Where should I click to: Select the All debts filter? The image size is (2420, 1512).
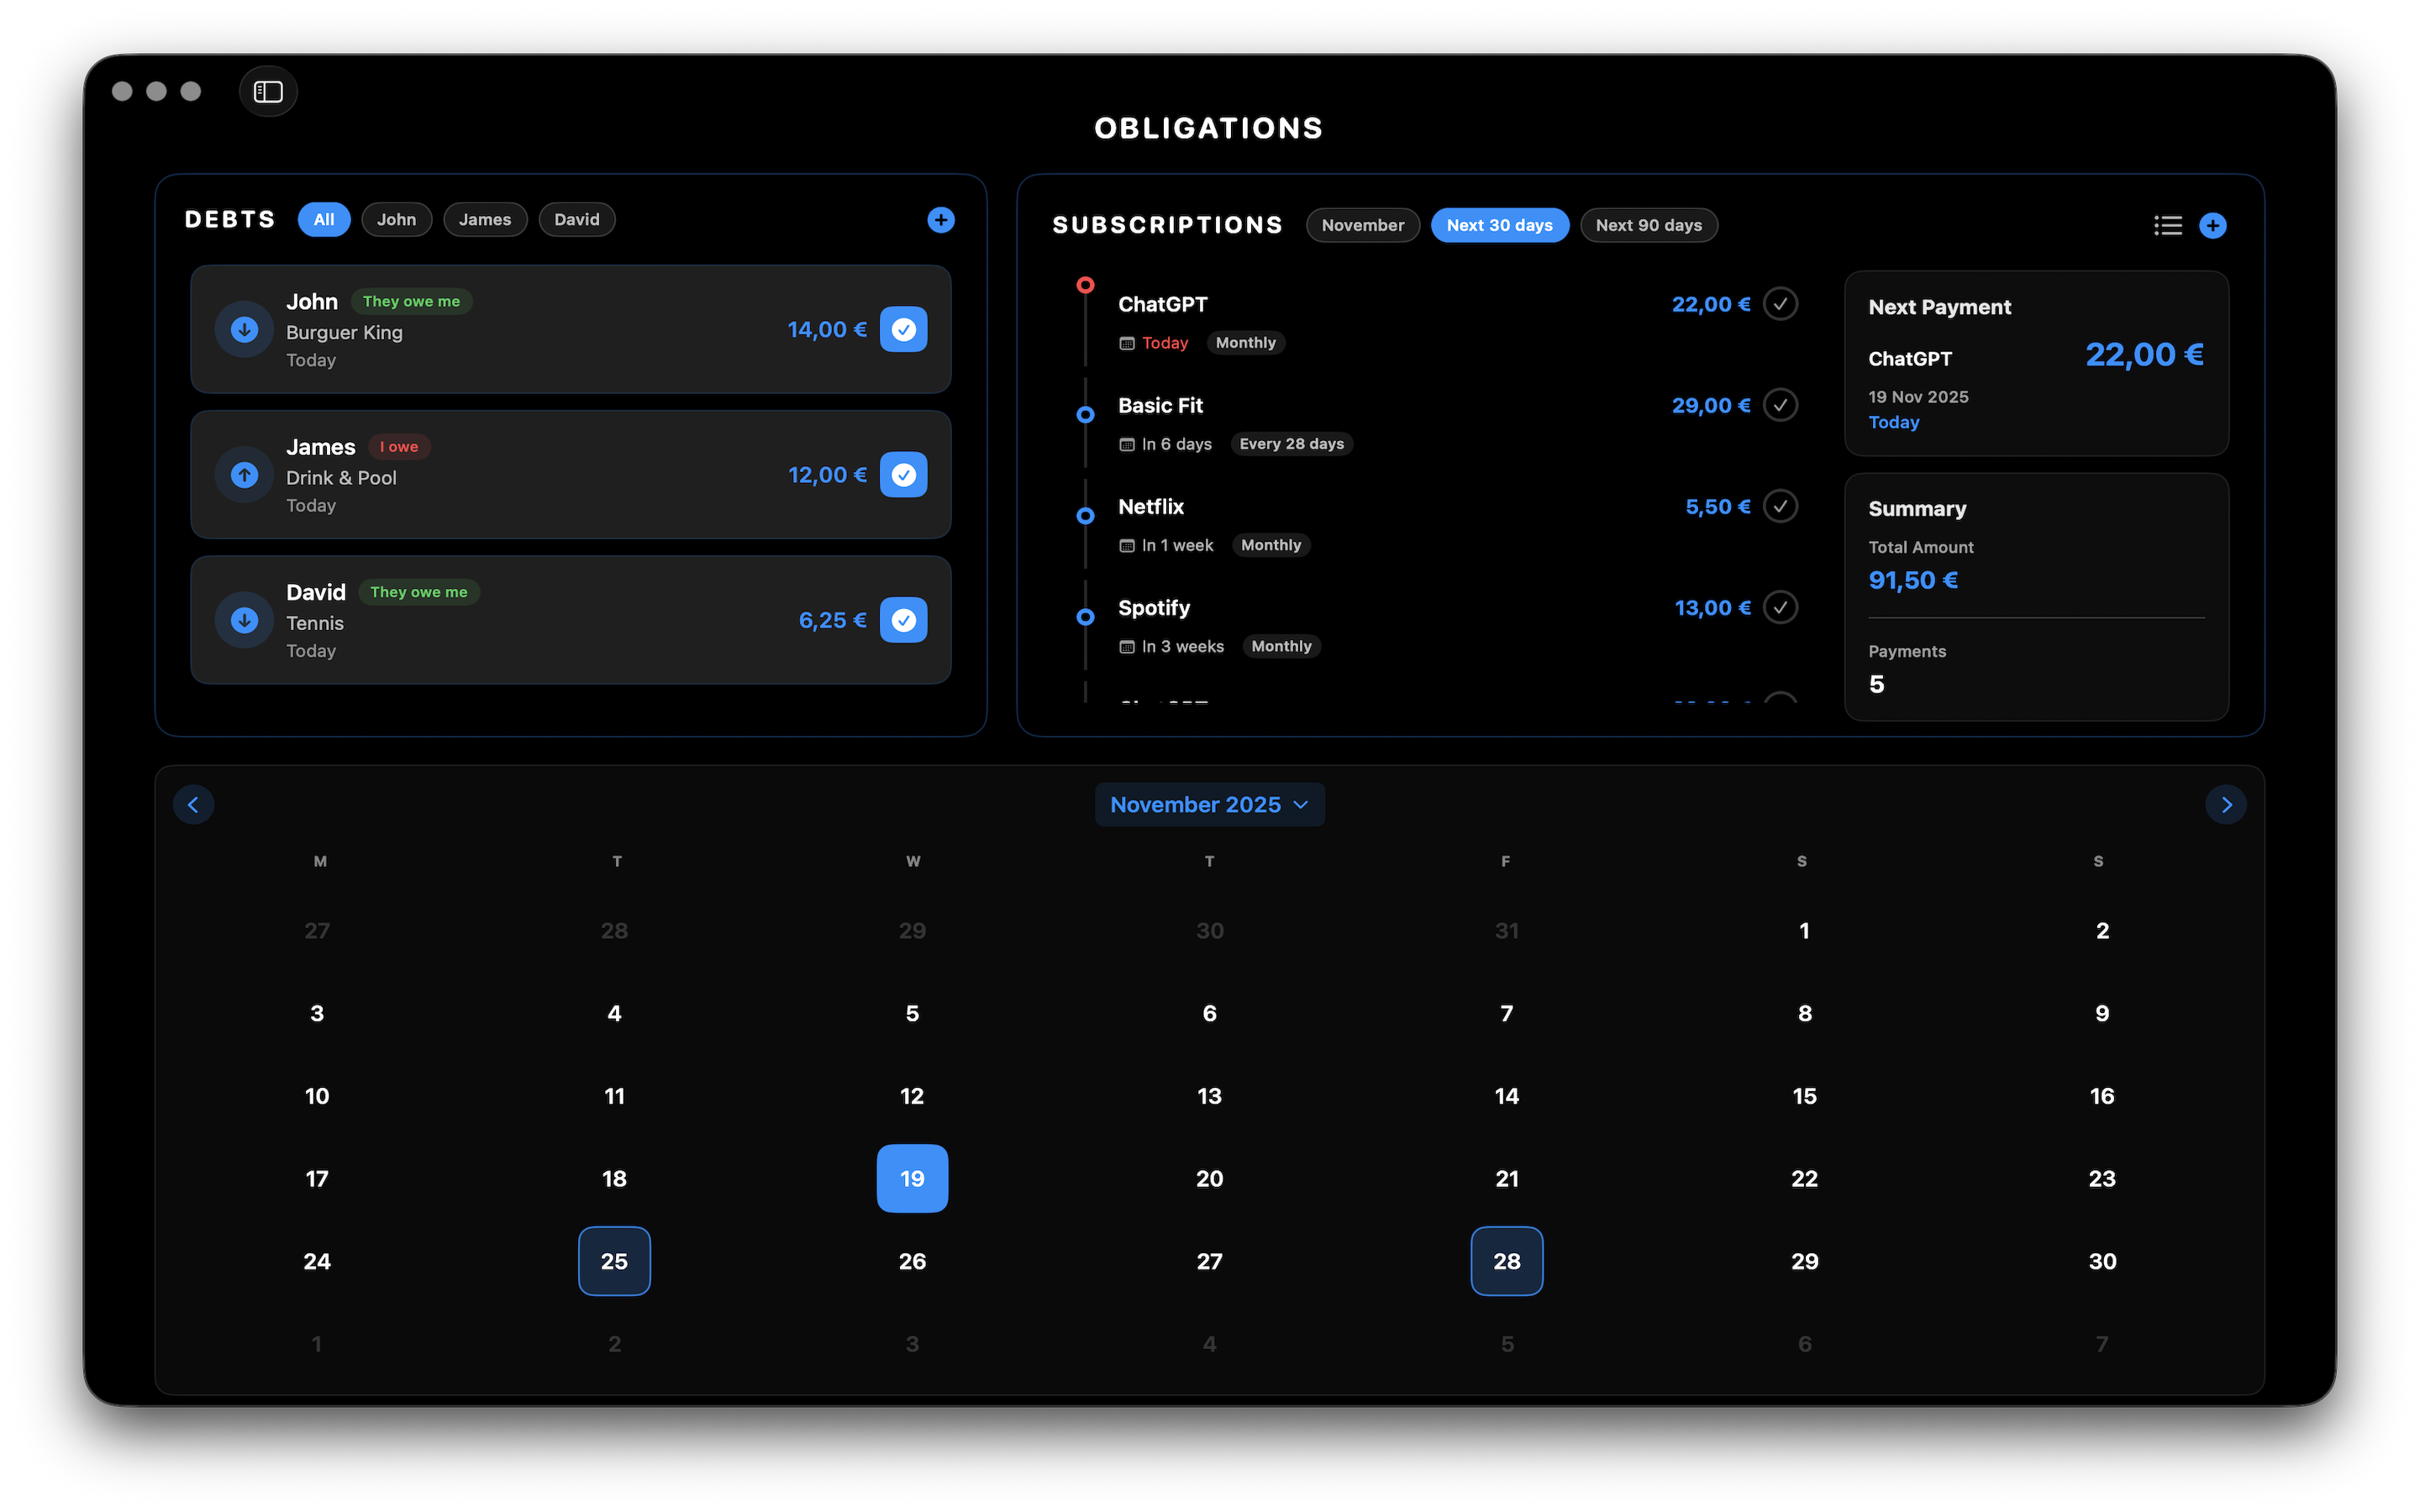coord(323,219)
